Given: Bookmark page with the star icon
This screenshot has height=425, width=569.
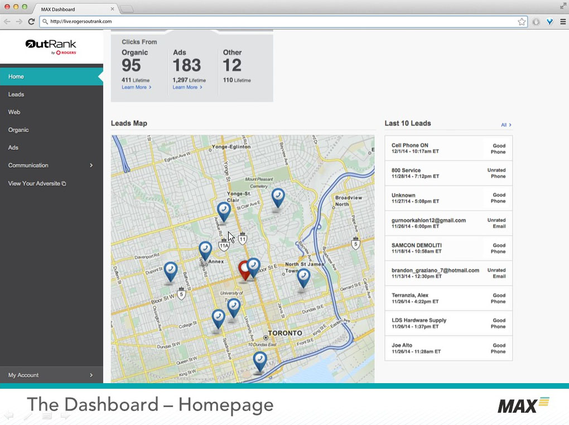Looking at the screenshot, I should pyautogui.click(x=522, y=22).
